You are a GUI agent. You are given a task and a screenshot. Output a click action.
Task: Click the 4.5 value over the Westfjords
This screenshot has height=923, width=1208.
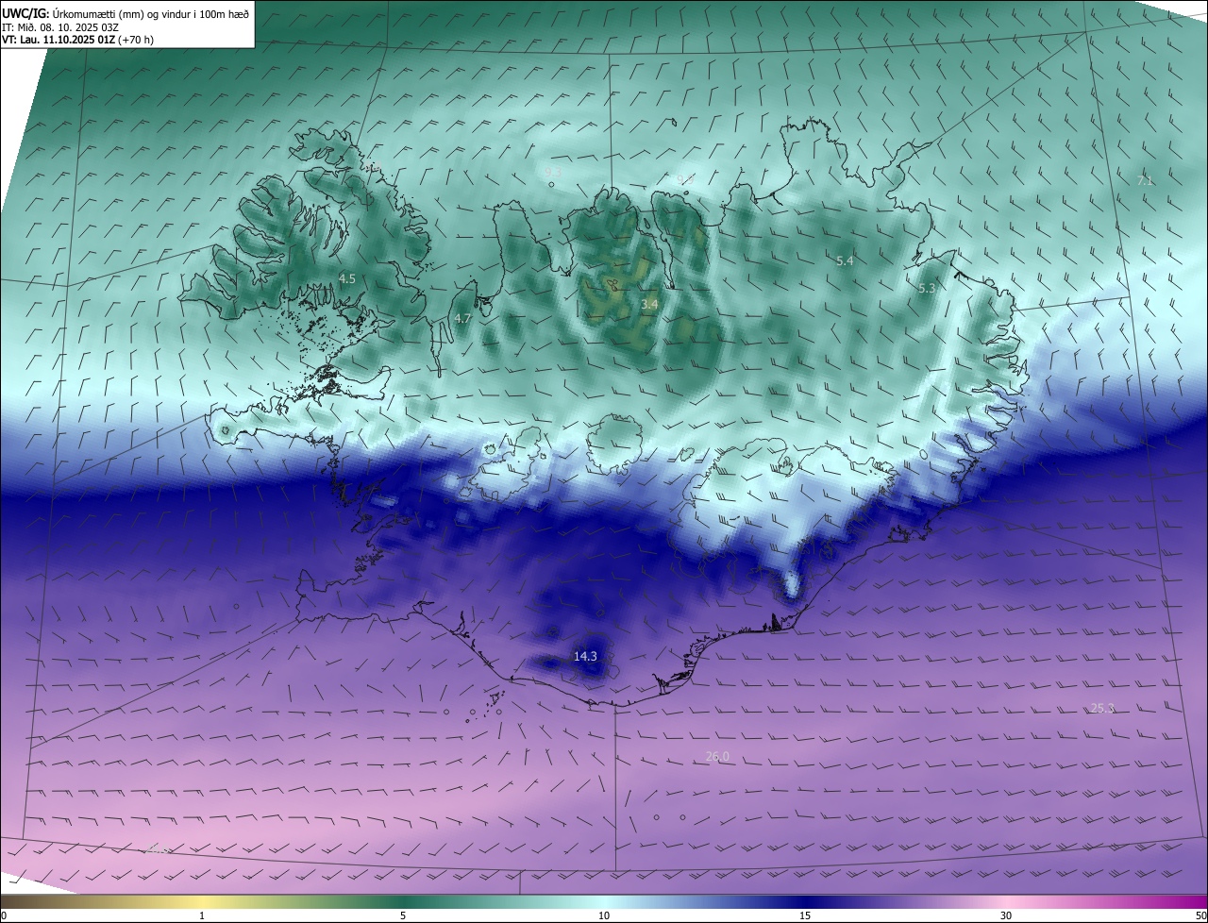pos(347,278)
